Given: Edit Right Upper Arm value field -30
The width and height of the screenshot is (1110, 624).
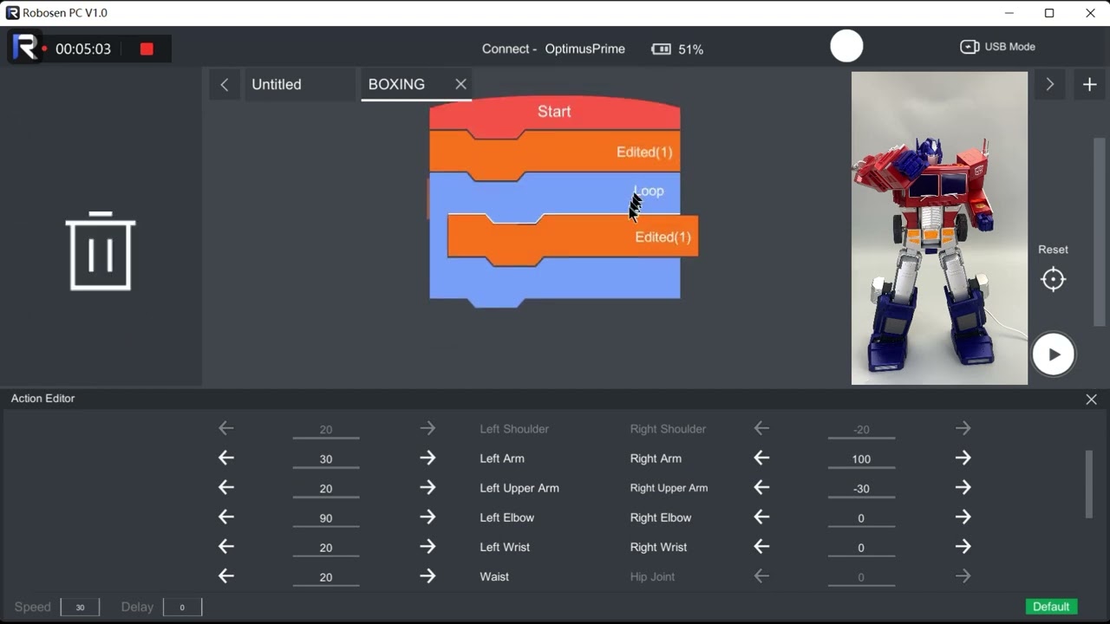Looking at the screenshot, I should point(861,489).
